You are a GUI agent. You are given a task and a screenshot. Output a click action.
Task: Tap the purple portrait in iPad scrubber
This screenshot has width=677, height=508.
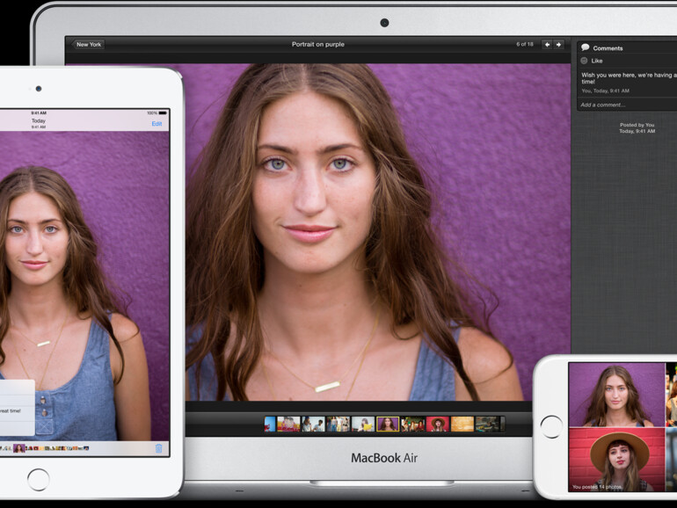tap(19, 448)
